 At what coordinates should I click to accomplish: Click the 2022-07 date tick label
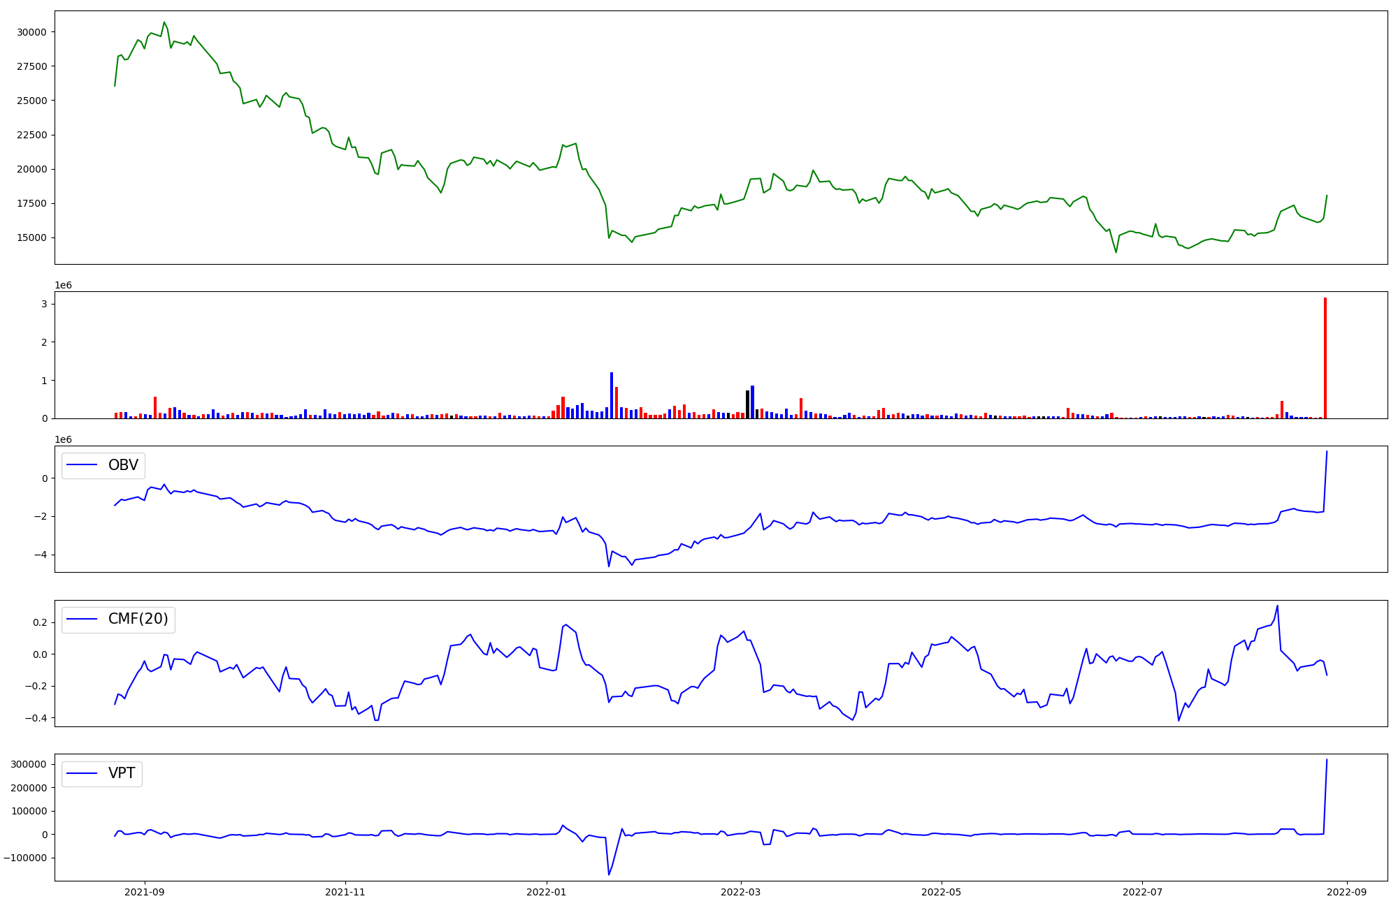pyautogui.click(x=1142, y=892)
